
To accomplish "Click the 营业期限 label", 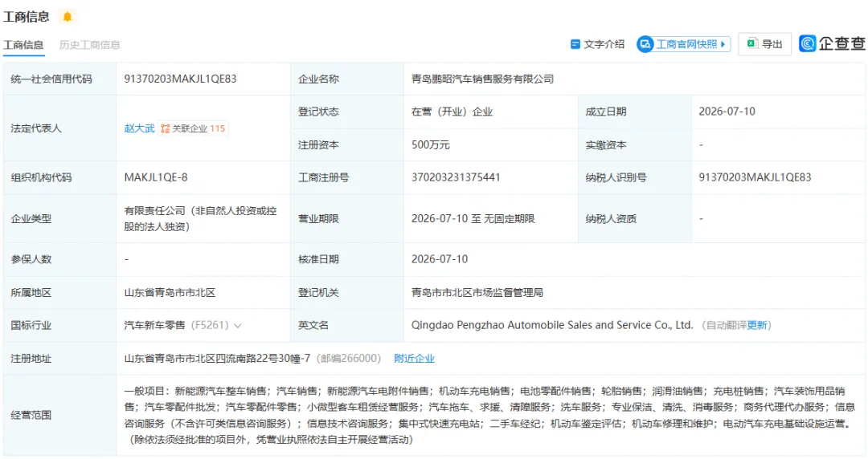I will coord(318,218).
